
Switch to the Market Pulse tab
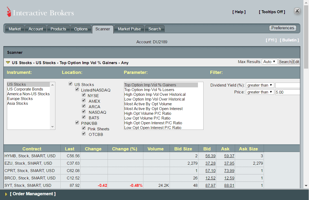pos(129,29)
